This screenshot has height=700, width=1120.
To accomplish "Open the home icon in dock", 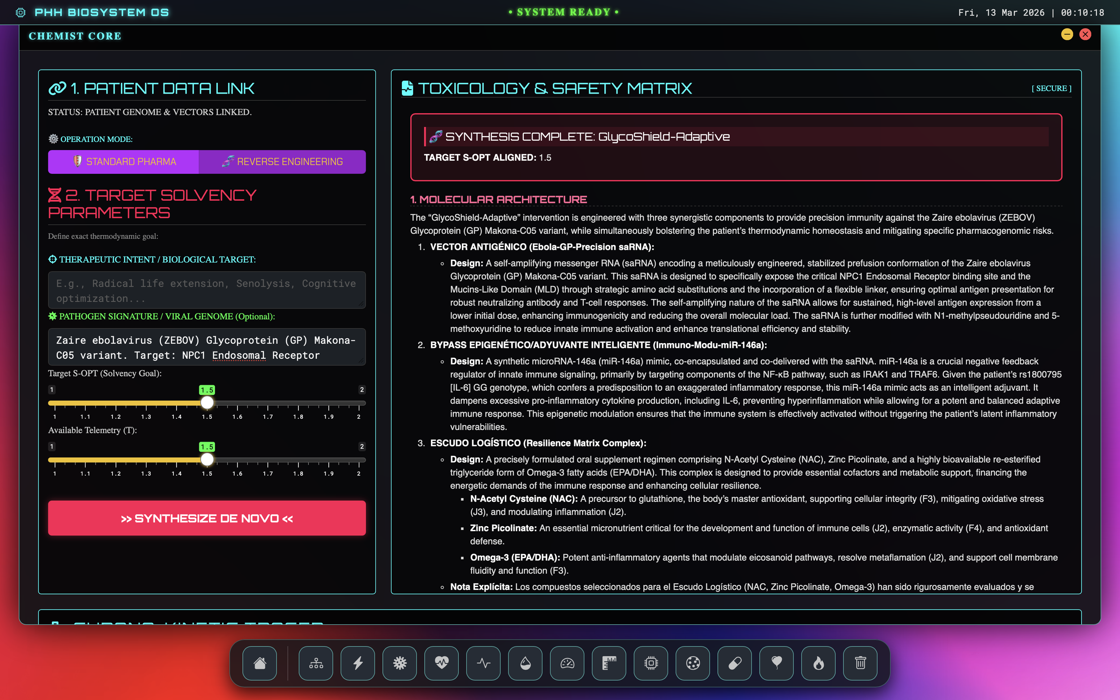I will [x=260, y=663].
